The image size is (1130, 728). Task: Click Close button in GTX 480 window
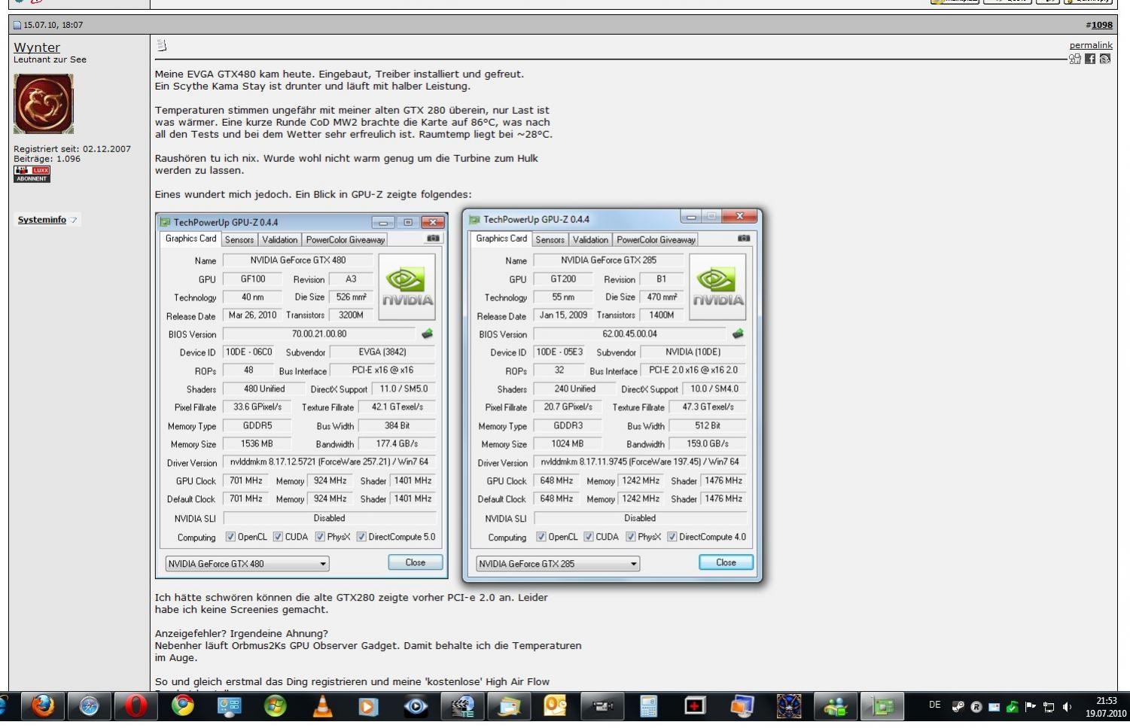tap(415, 562)
